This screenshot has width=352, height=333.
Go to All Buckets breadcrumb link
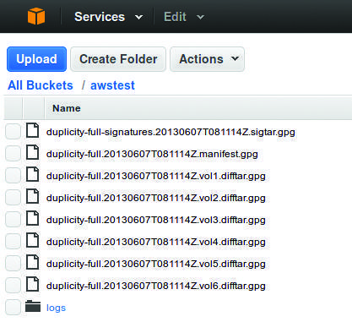coord(41,85)
